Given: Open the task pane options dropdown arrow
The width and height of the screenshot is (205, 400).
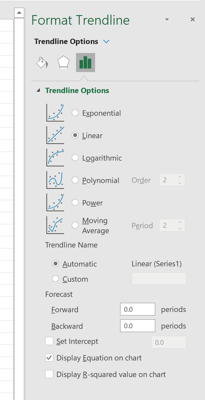Looking at the screenshot, I should [x=167, y=19].
